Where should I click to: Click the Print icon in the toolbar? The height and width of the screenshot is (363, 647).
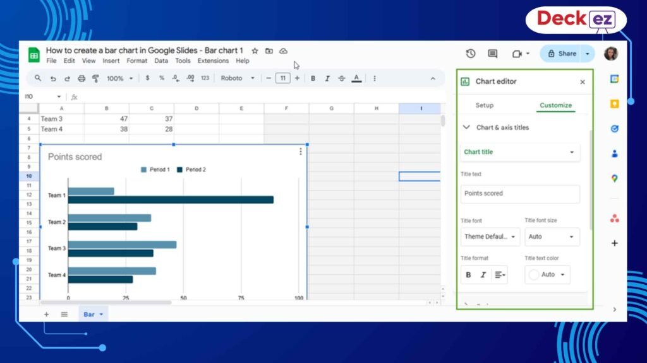click(x=82, y=78)
